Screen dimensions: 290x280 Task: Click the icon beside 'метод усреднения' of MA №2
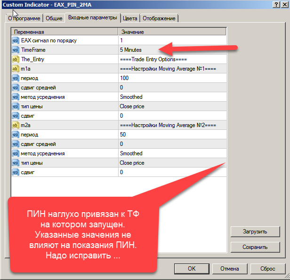click(16, 153)
